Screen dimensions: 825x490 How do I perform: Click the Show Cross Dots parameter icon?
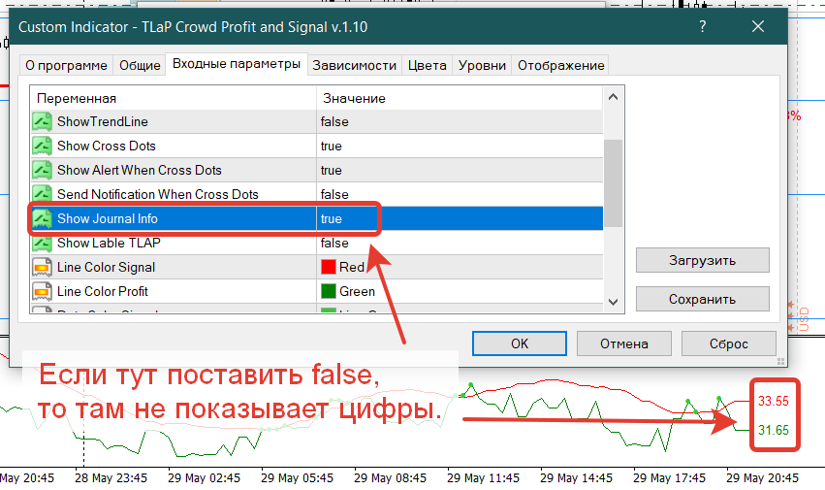tap(42, 146)
